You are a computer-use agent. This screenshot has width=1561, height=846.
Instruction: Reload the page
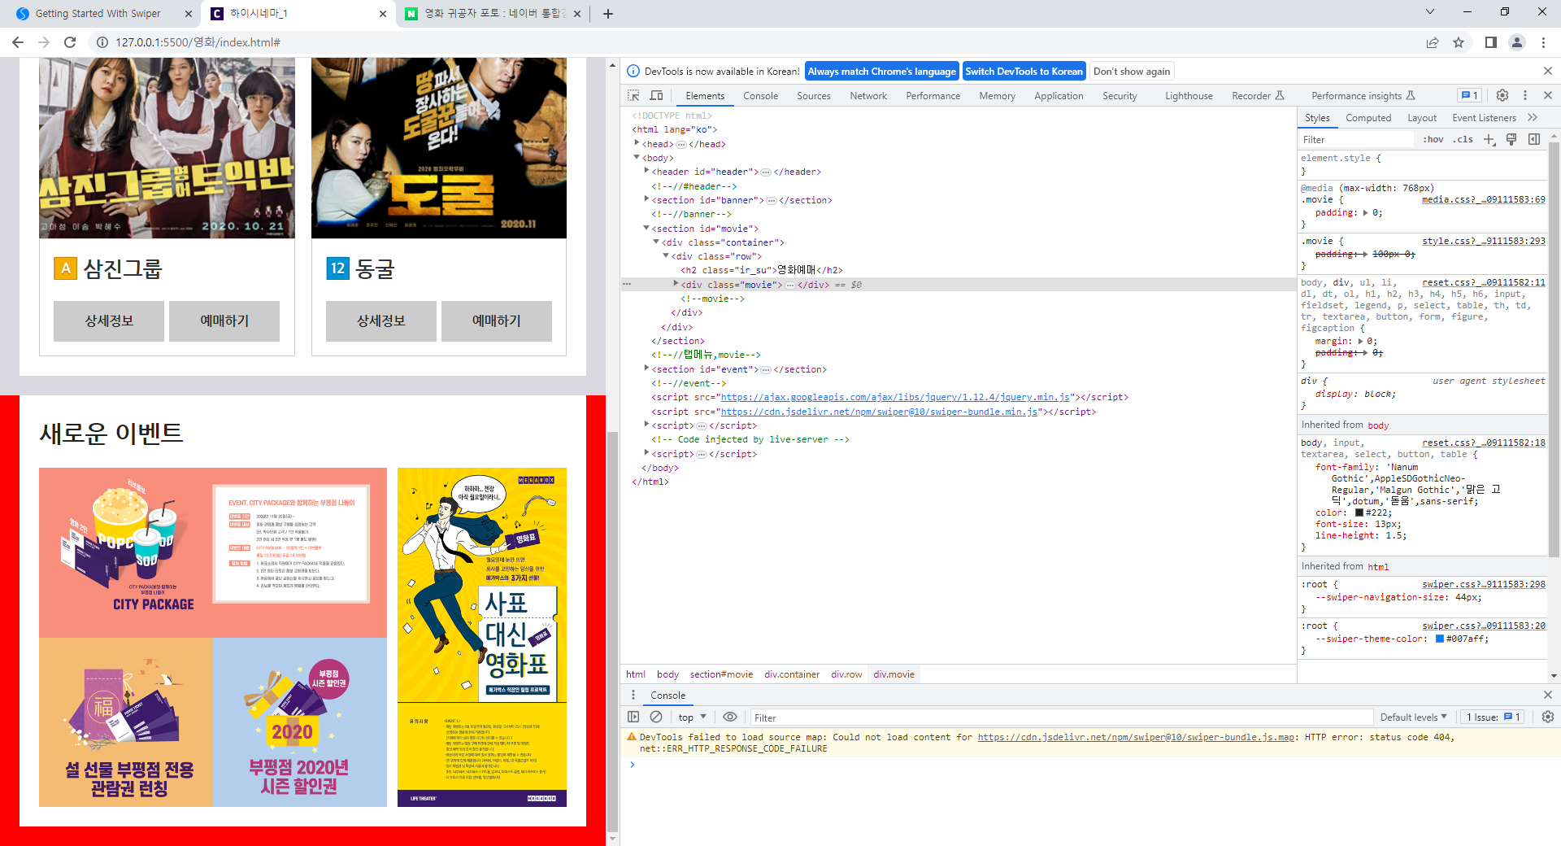coord(70,42)
